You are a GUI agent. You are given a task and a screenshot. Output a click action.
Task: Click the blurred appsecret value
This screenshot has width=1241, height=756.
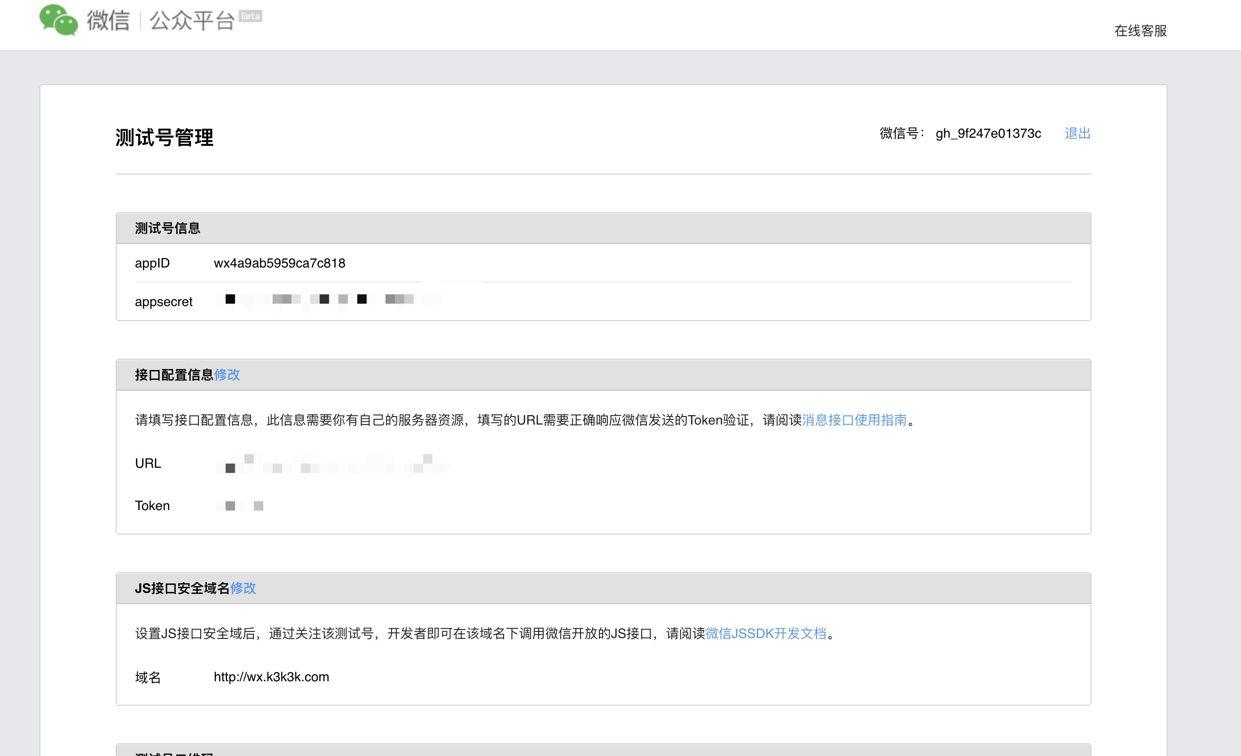pos(327,299)
